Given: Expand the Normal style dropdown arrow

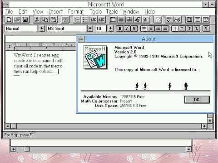Looking at the screenshot, I should click(42, 29).
